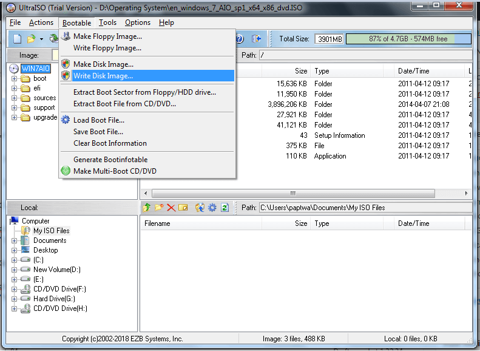The height and width of the screenshot is (351, 480).
Task: Select Write Disk Image from the Bootable menu
Action: click(103, 76)
